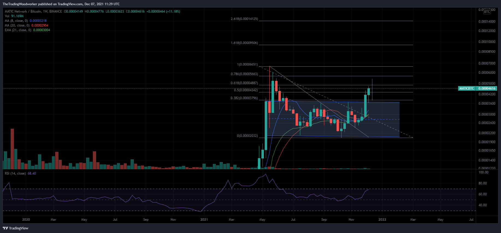Viewport: 501px width, 233px height.
Task: Select the 0.382(0.00003796) Fibonacci label
Action: tap(244, 98)
